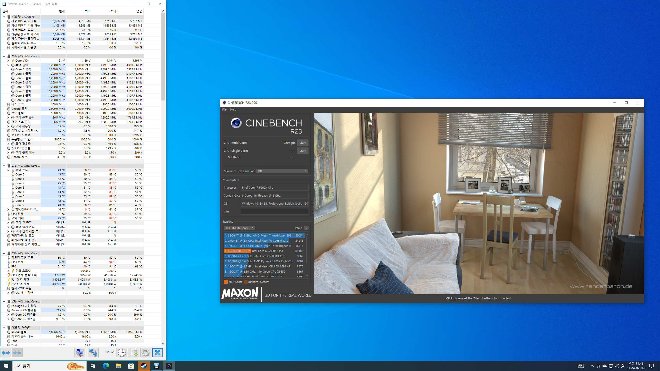Start the CPU Single Core test
660x371 pixels.
pos(302,151)
